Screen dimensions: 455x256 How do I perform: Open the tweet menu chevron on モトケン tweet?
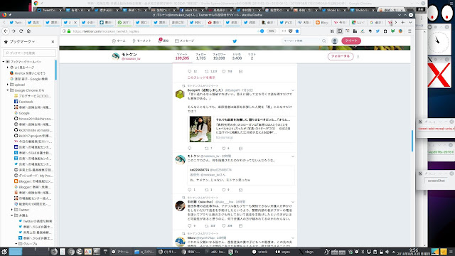click(293, 156)
